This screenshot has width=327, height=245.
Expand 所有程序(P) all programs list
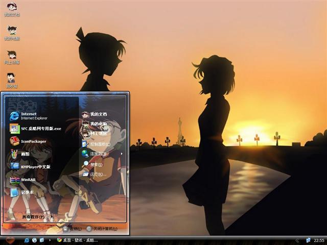(37, 217)
